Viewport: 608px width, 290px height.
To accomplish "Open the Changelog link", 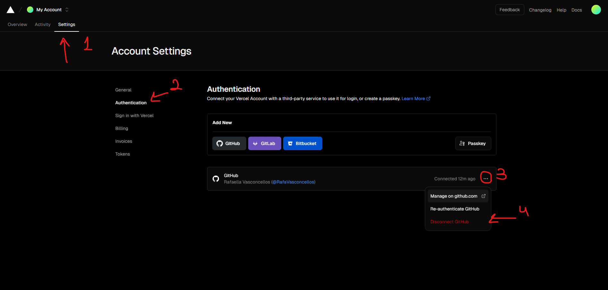I will 540,10.
